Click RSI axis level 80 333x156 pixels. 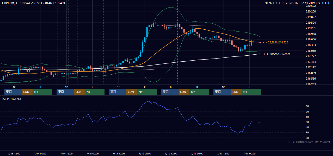(x=307, y=106)
